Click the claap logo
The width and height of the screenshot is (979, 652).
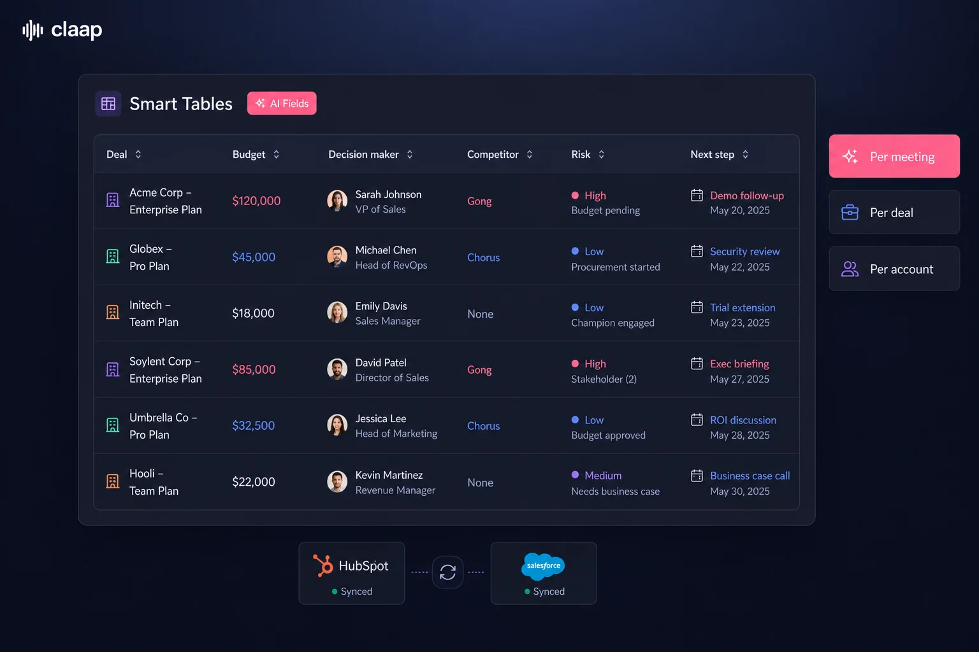click(62, 29)
